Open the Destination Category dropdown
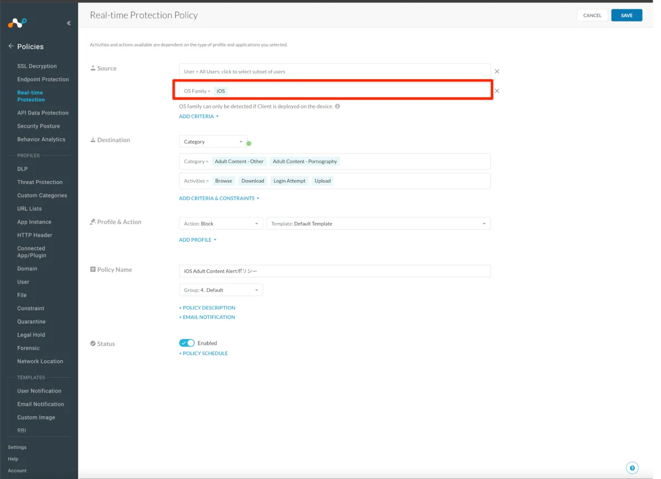The width and height of the screenshot is (661, 479). click(x=213, y=141)
